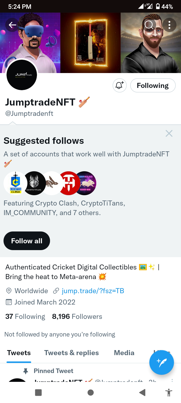The height and width of the screenshot is (403, 181).
Task: View the 8,196 Followers list
Action: [x=77, y=316]
